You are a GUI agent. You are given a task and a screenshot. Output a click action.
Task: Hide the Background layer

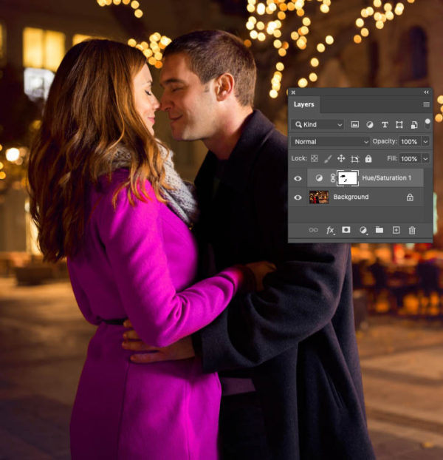coord(298,197)
